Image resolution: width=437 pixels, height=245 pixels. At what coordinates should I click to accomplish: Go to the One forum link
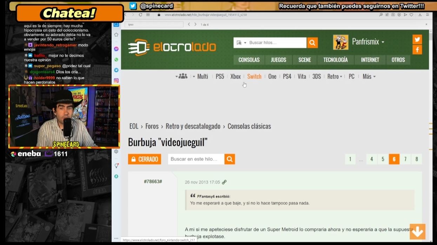(x=272, y=76)
